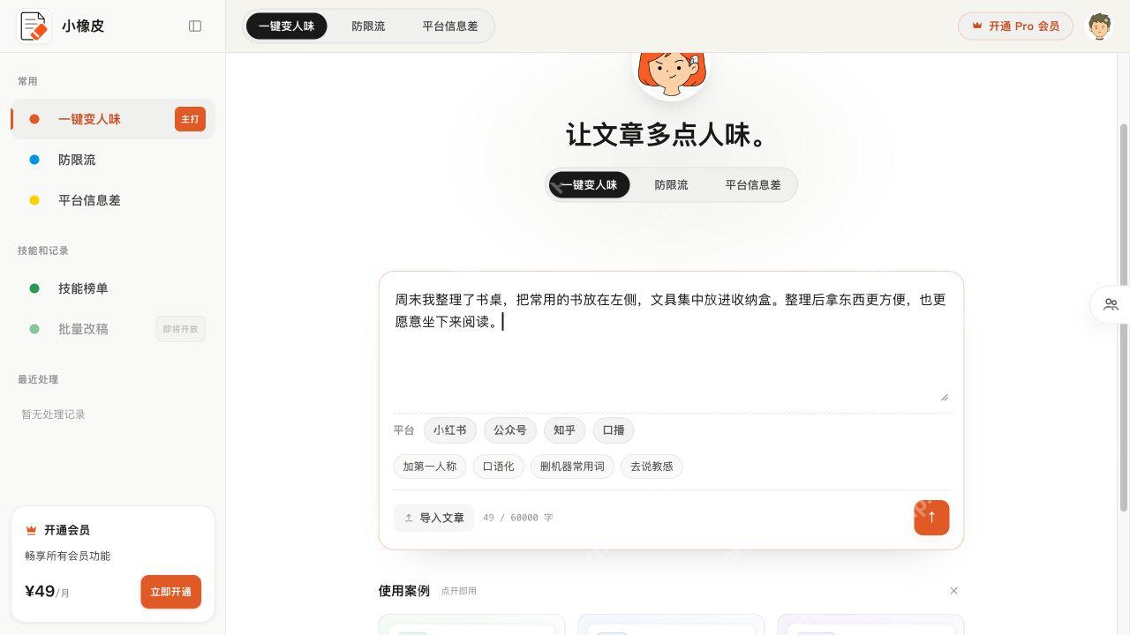1130x635 pixels.
Task: Click the 开通 Pro 会员 button
Action: coord(1015,26)
